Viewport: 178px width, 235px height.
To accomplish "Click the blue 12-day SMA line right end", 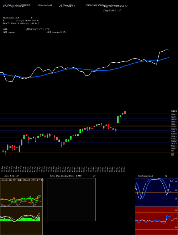I will [168, 58].
